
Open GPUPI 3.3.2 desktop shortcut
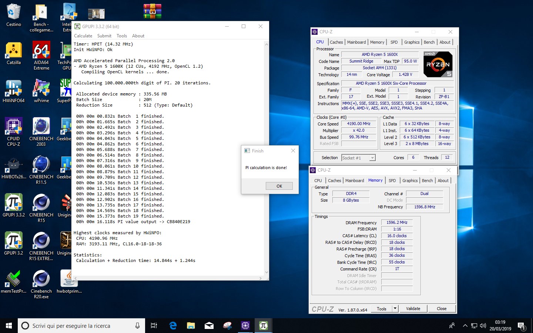tap(14, 205)
